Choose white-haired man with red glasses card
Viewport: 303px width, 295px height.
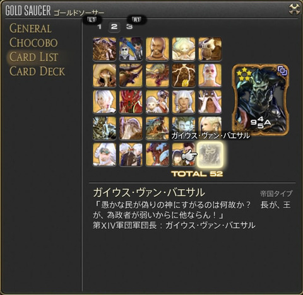tap(210, 76)
